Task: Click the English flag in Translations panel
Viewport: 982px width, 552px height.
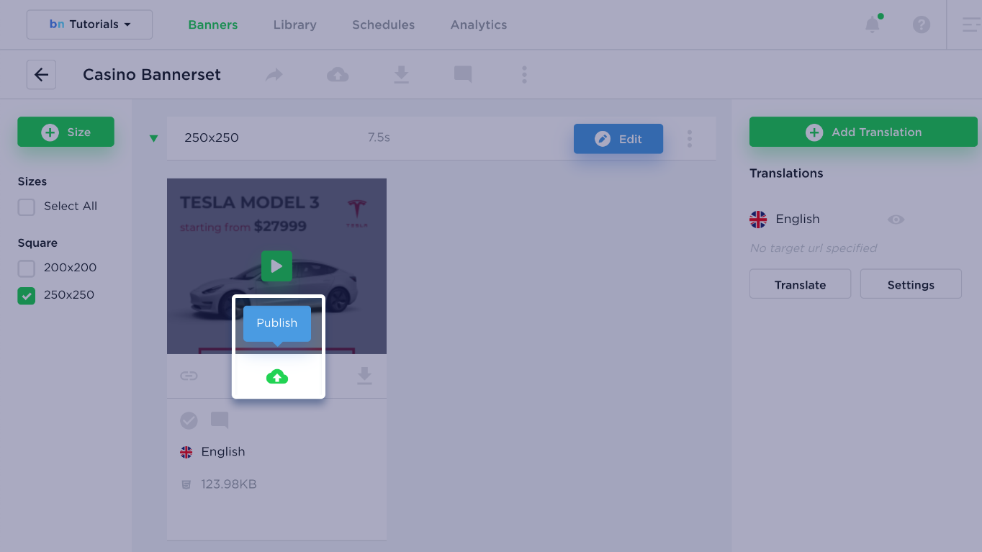Action: point(758,220)
